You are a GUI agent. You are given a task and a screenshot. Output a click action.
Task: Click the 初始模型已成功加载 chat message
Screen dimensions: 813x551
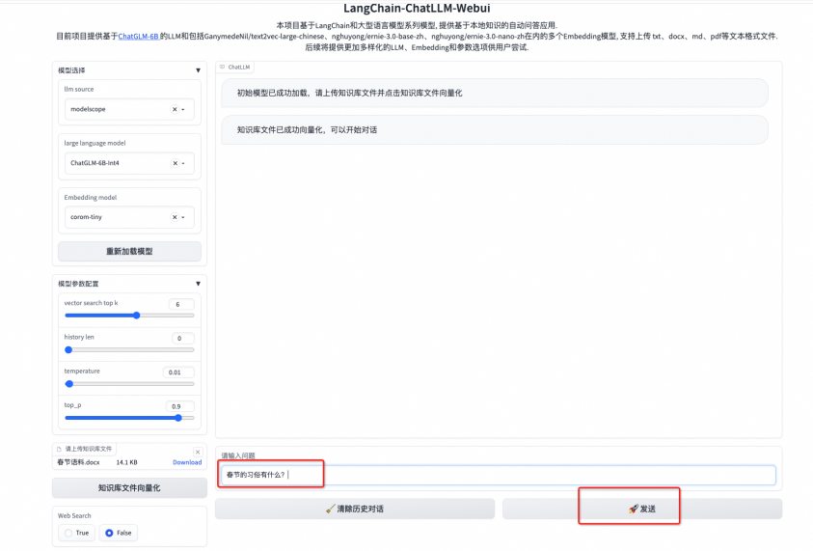pos(495,94)
